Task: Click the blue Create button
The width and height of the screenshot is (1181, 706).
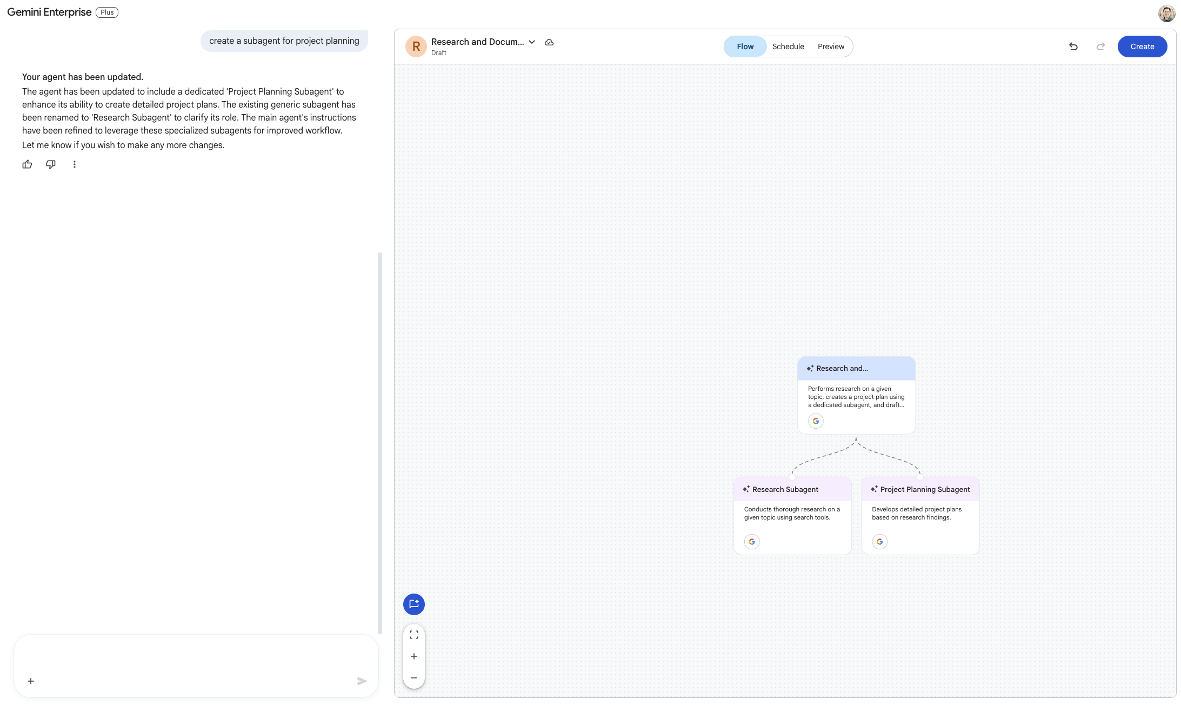Action: pyautogui.click(x=1143, y=46)
